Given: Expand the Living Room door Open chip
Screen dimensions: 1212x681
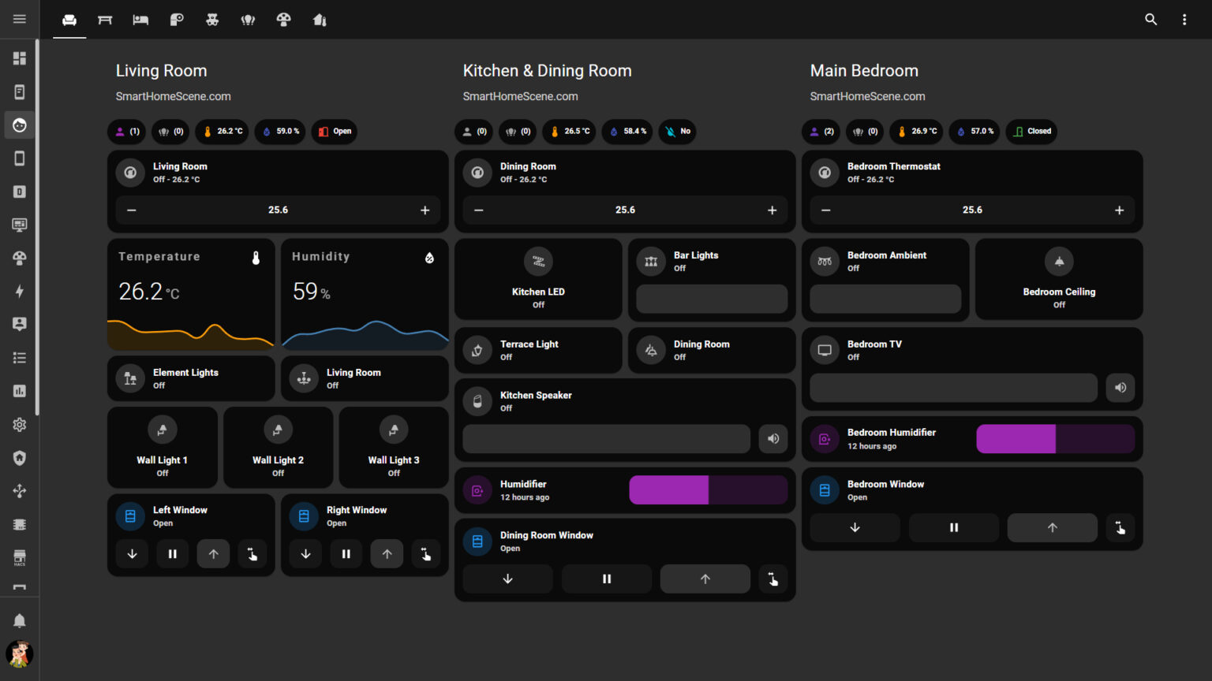Looking at the screenshot, I should tap(335, 132).
